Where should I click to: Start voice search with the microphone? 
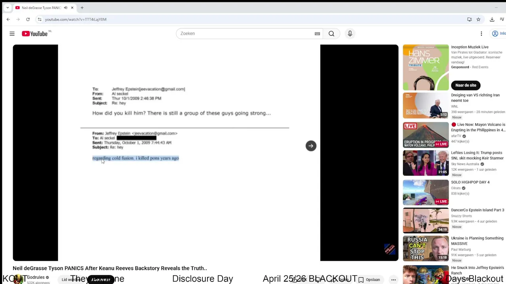[x=350, y=34]
